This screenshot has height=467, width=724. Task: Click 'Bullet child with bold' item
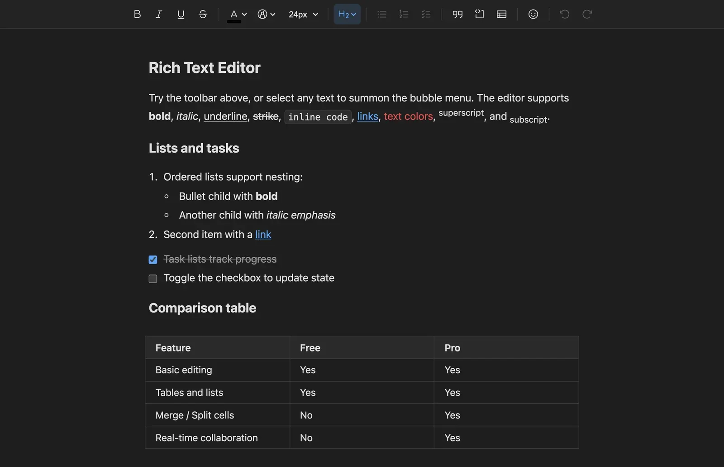click(228, 196)
